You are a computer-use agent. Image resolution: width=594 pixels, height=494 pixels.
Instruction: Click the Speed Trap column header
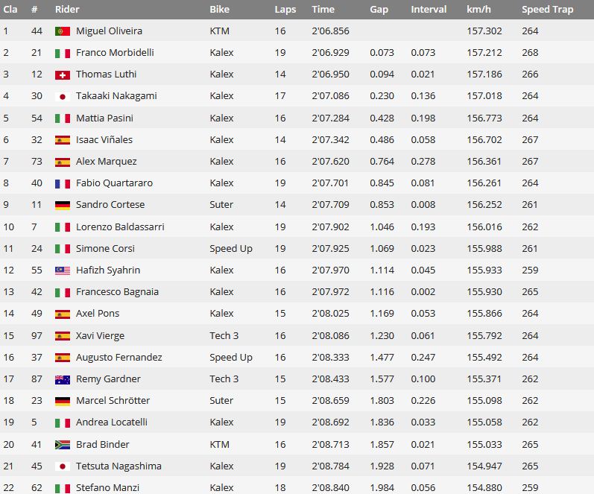[547, 9]
